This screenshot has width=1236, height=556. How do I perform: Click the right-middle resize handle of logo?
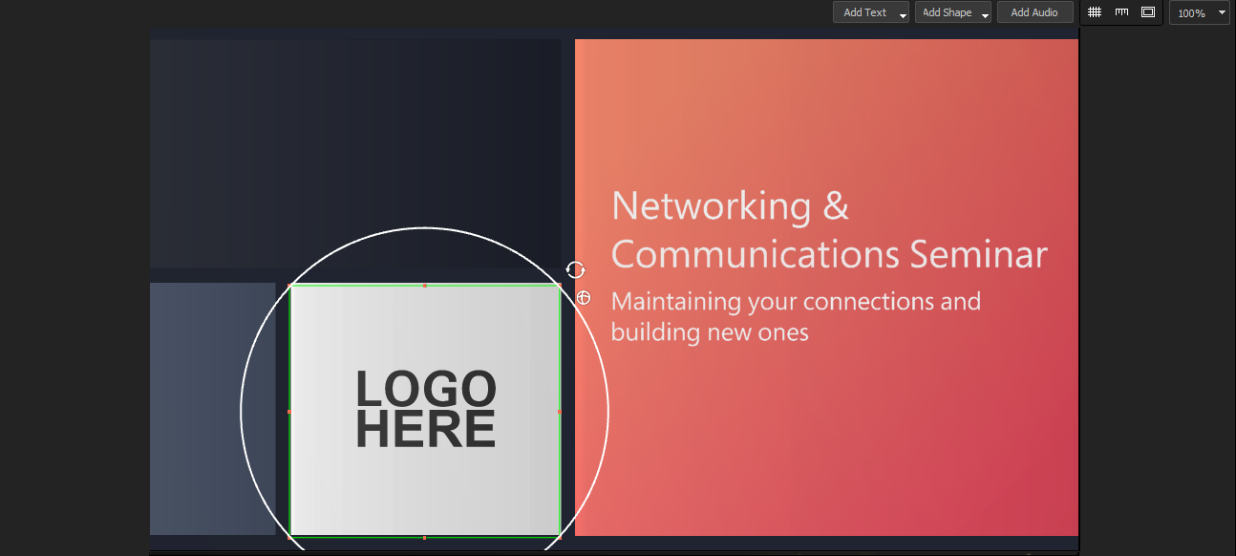(x=560, y=412)
